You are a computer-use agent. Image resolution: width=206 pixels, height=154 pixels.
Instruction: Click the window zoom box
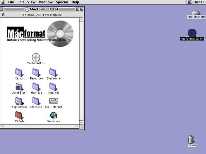coord(78,9)
